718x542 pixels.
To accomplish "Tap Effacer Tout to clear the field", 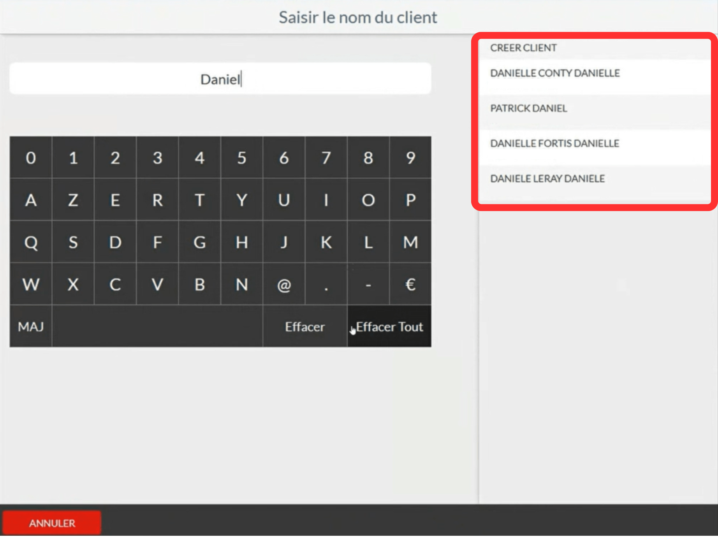I will coord(389,326).
